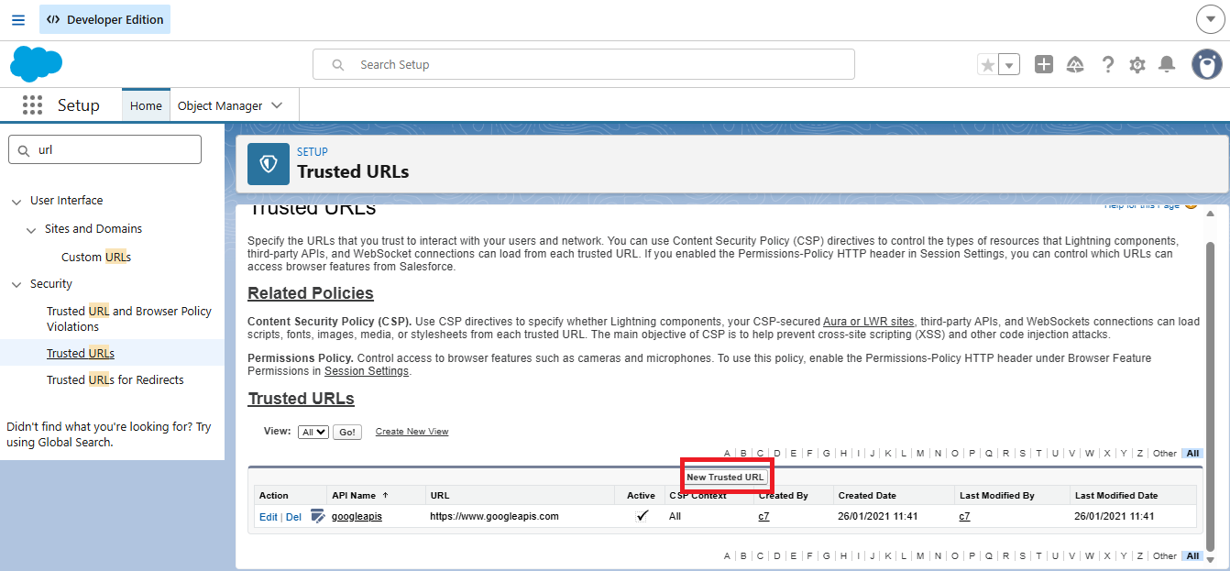
Task: Edit the googleapis trusted URL
Action: [268, 517]
